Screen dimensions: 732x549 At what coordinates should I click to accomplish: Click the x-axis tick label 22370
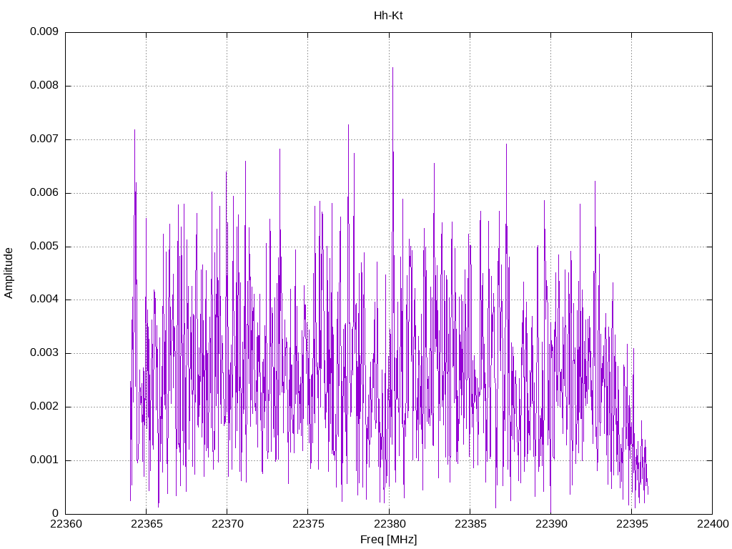(227, 524)
